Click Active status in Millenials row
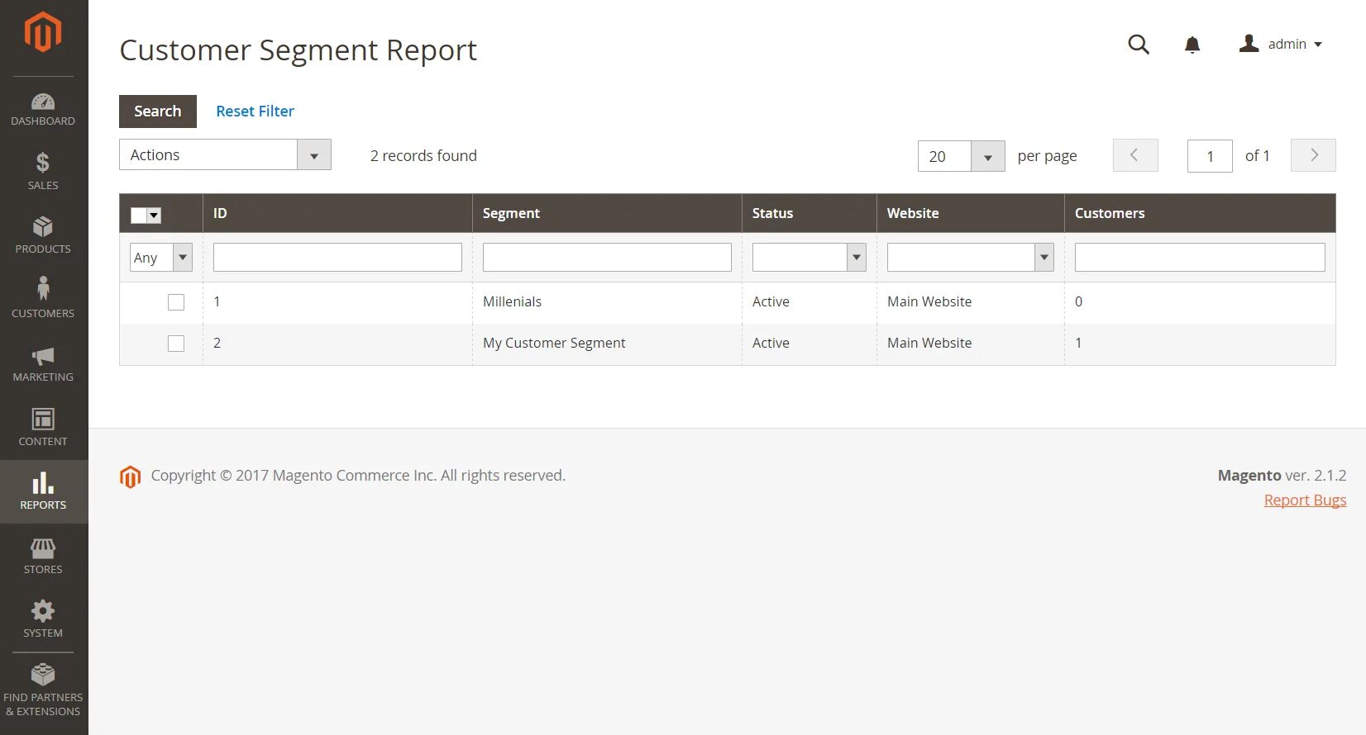 tap(771, 302)
